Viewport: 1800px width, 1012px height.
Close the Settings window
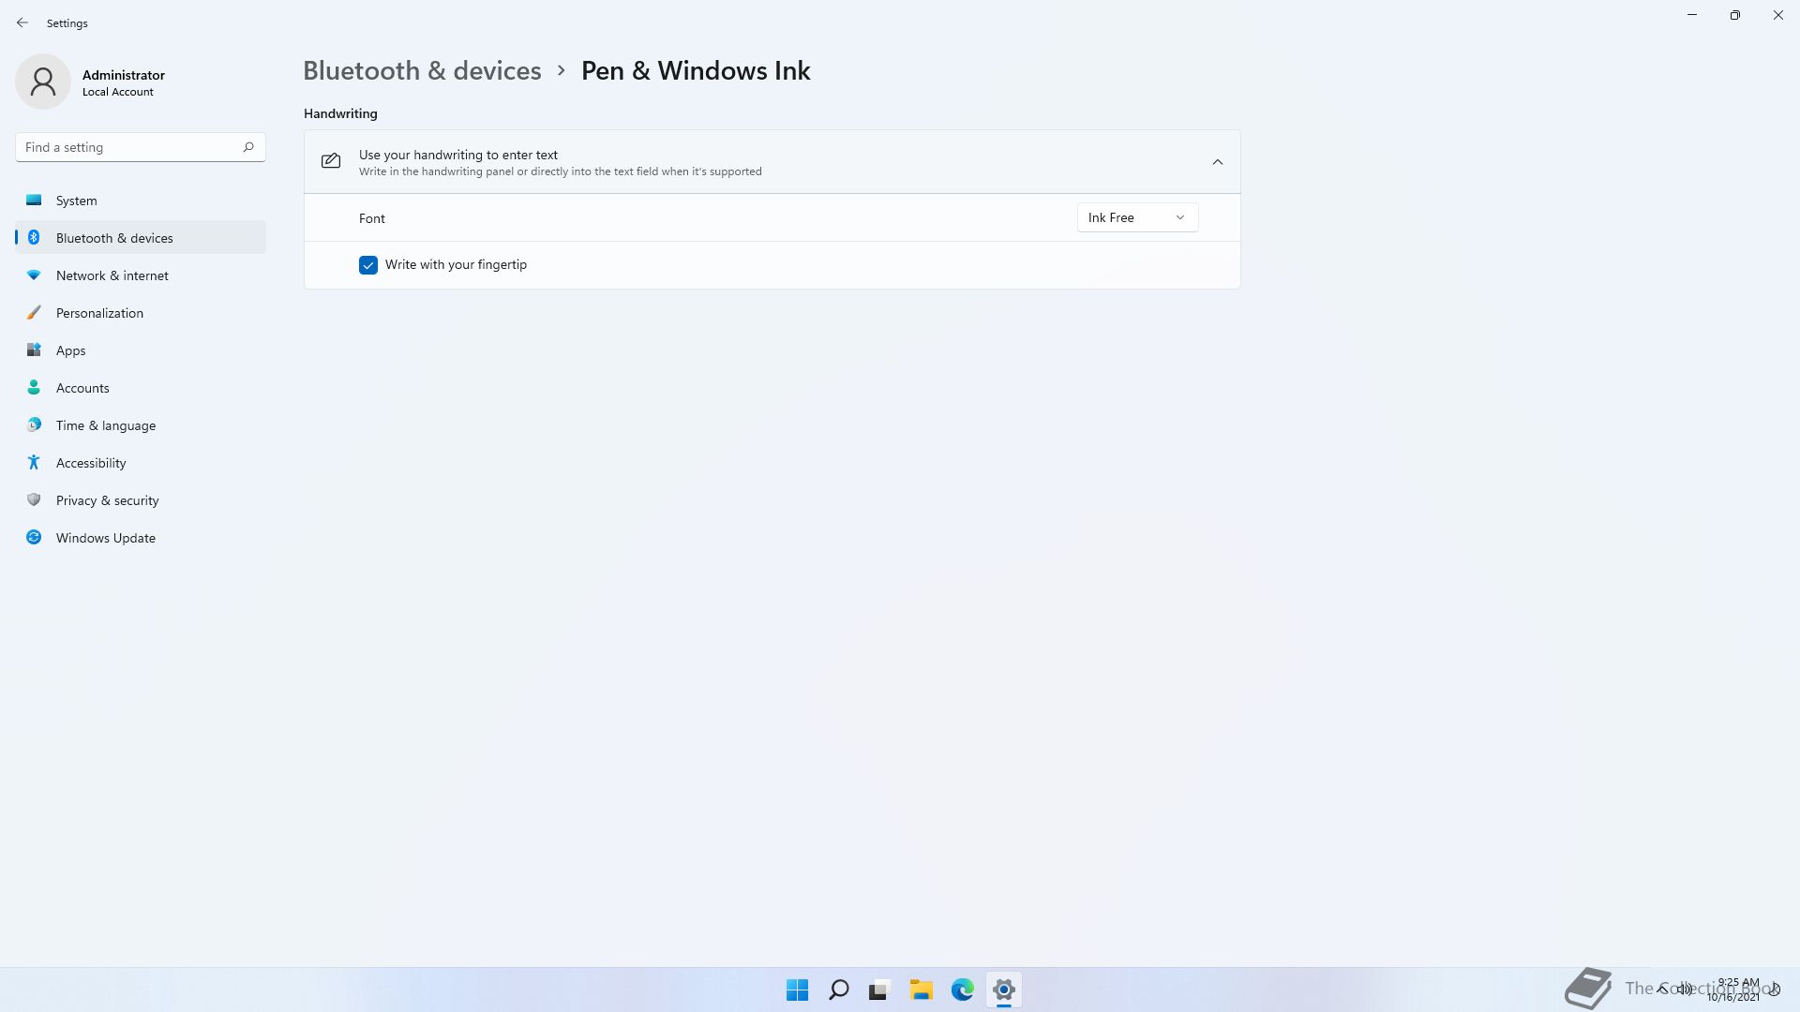pyautogui.click(x=1778, y=15)
